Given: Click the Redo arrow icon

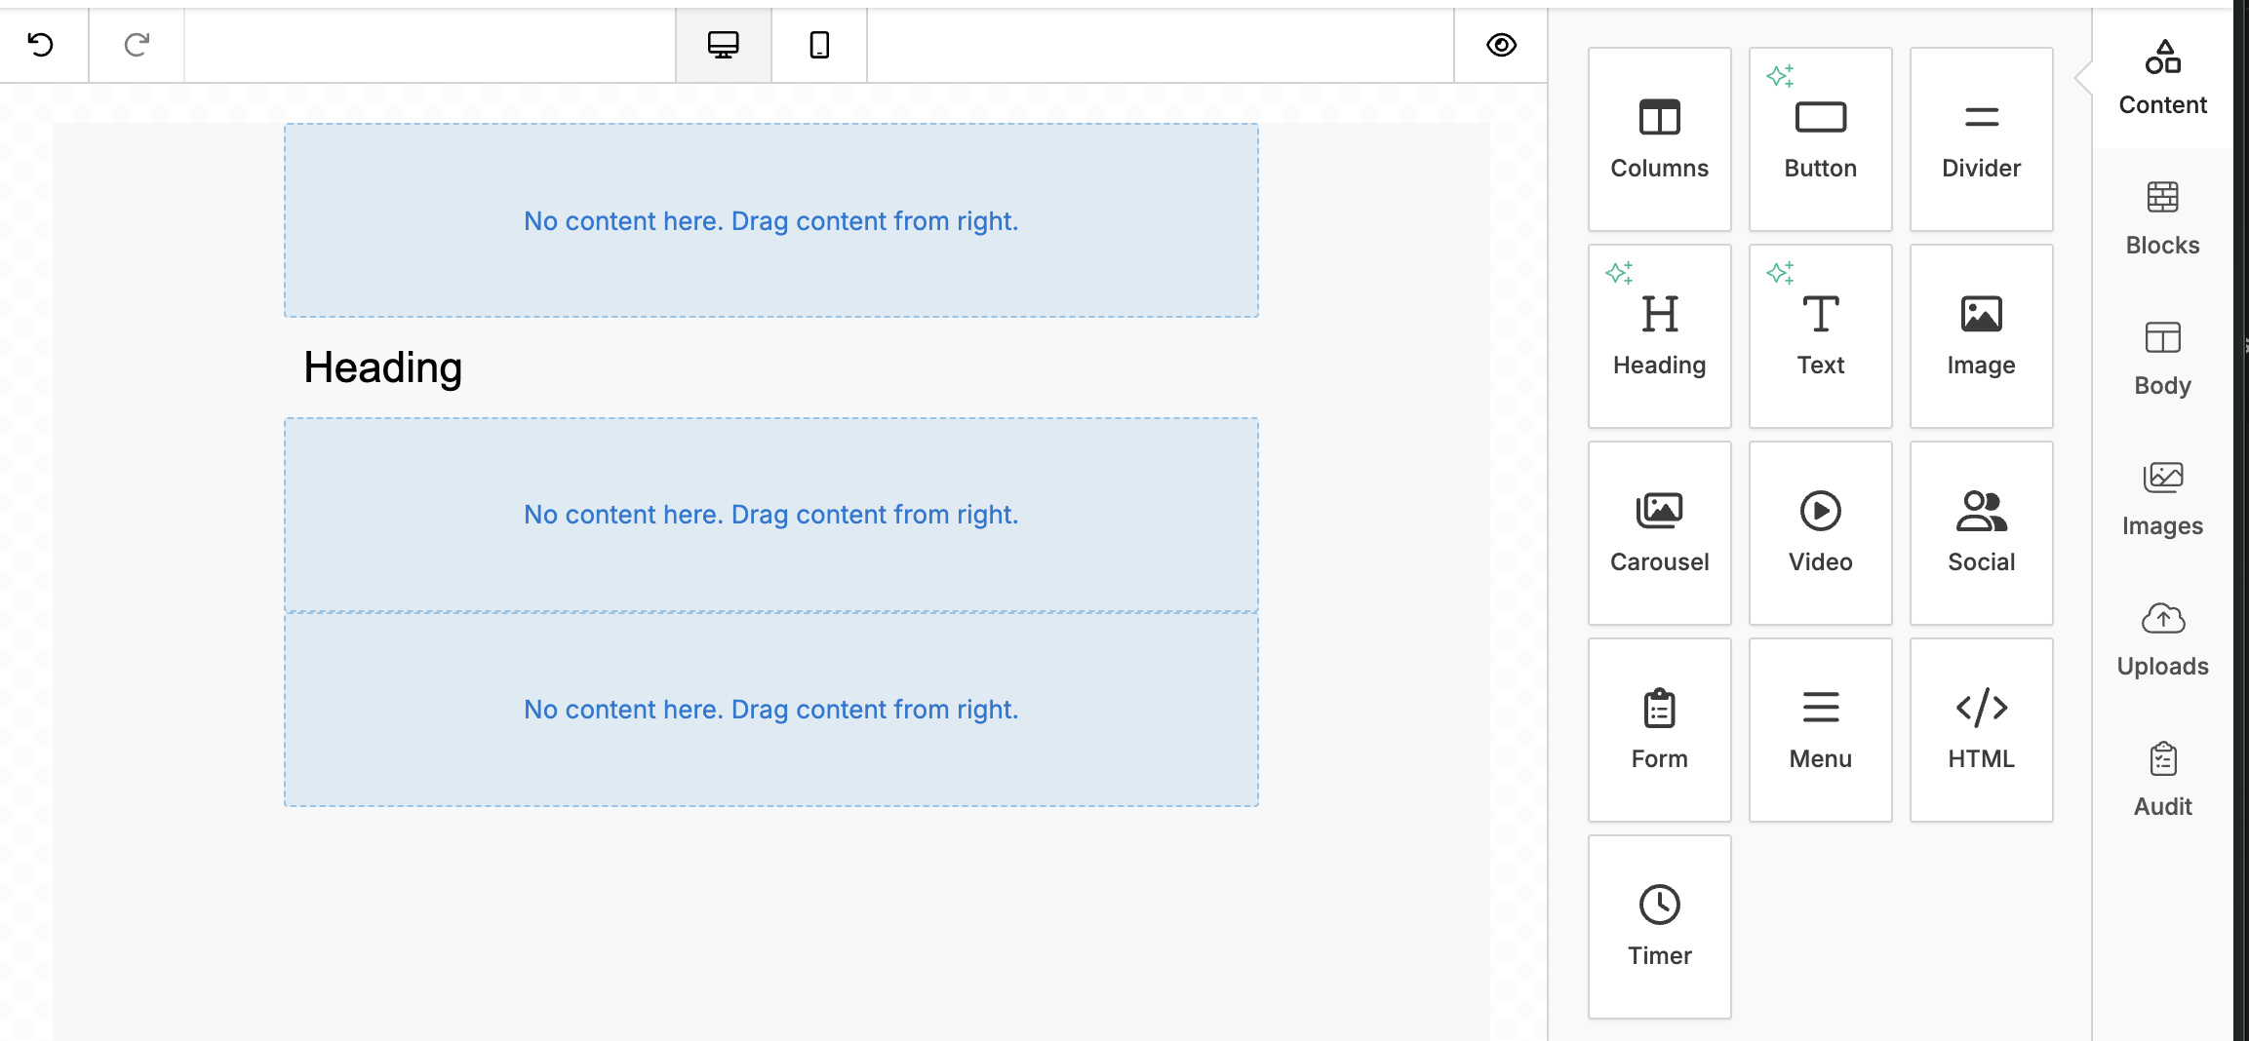Looking at the screenshot, I should tap(137, 45).
